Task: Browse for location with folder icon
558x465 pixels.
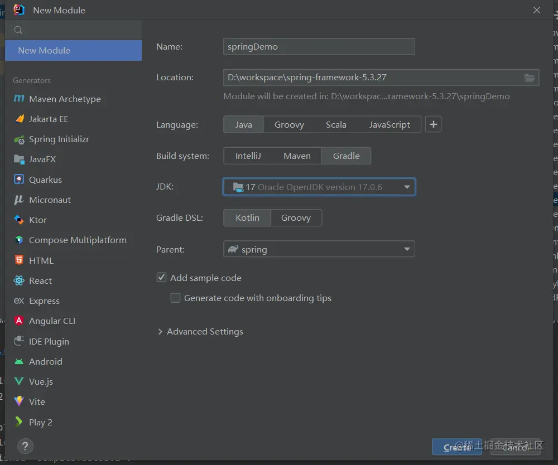Action: pos(530,77)
